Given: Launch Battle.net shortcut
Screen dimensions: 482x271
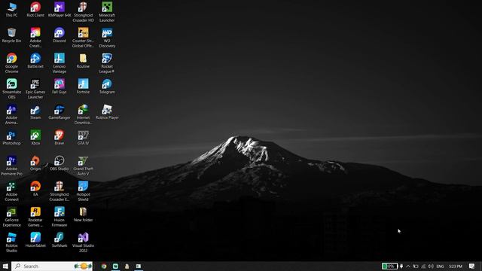Looking at the screenshot, I should (x=35, y=61).
